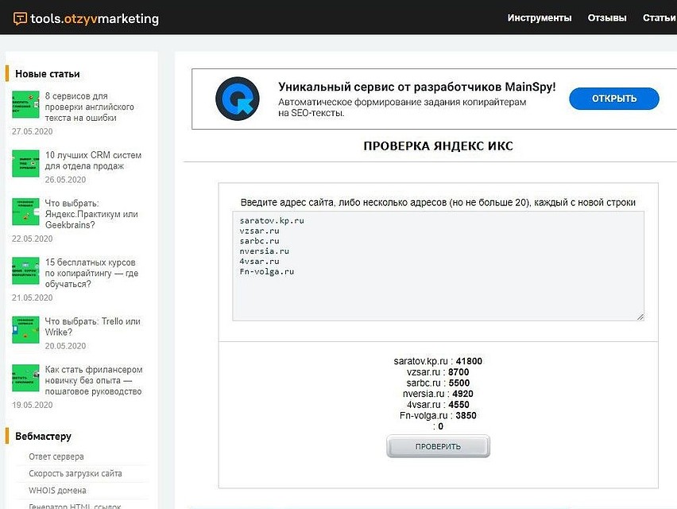Click the MainSpy round logo icon
The width and height of the screenshot is (677, 509).
[238, 99]
